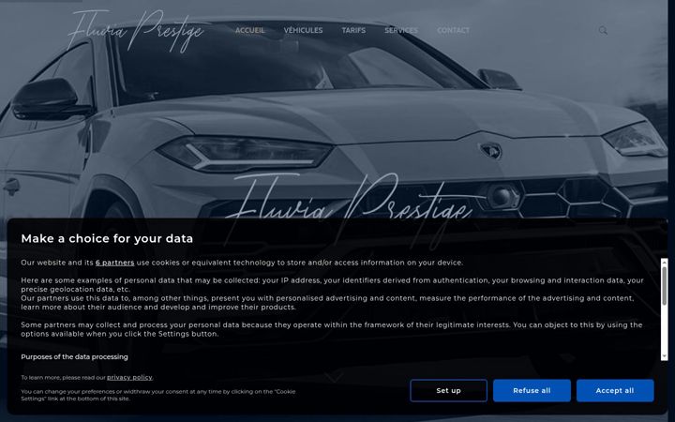
Task: Click the cookie dialog scrollbar thumb
Action: [665, 285]
